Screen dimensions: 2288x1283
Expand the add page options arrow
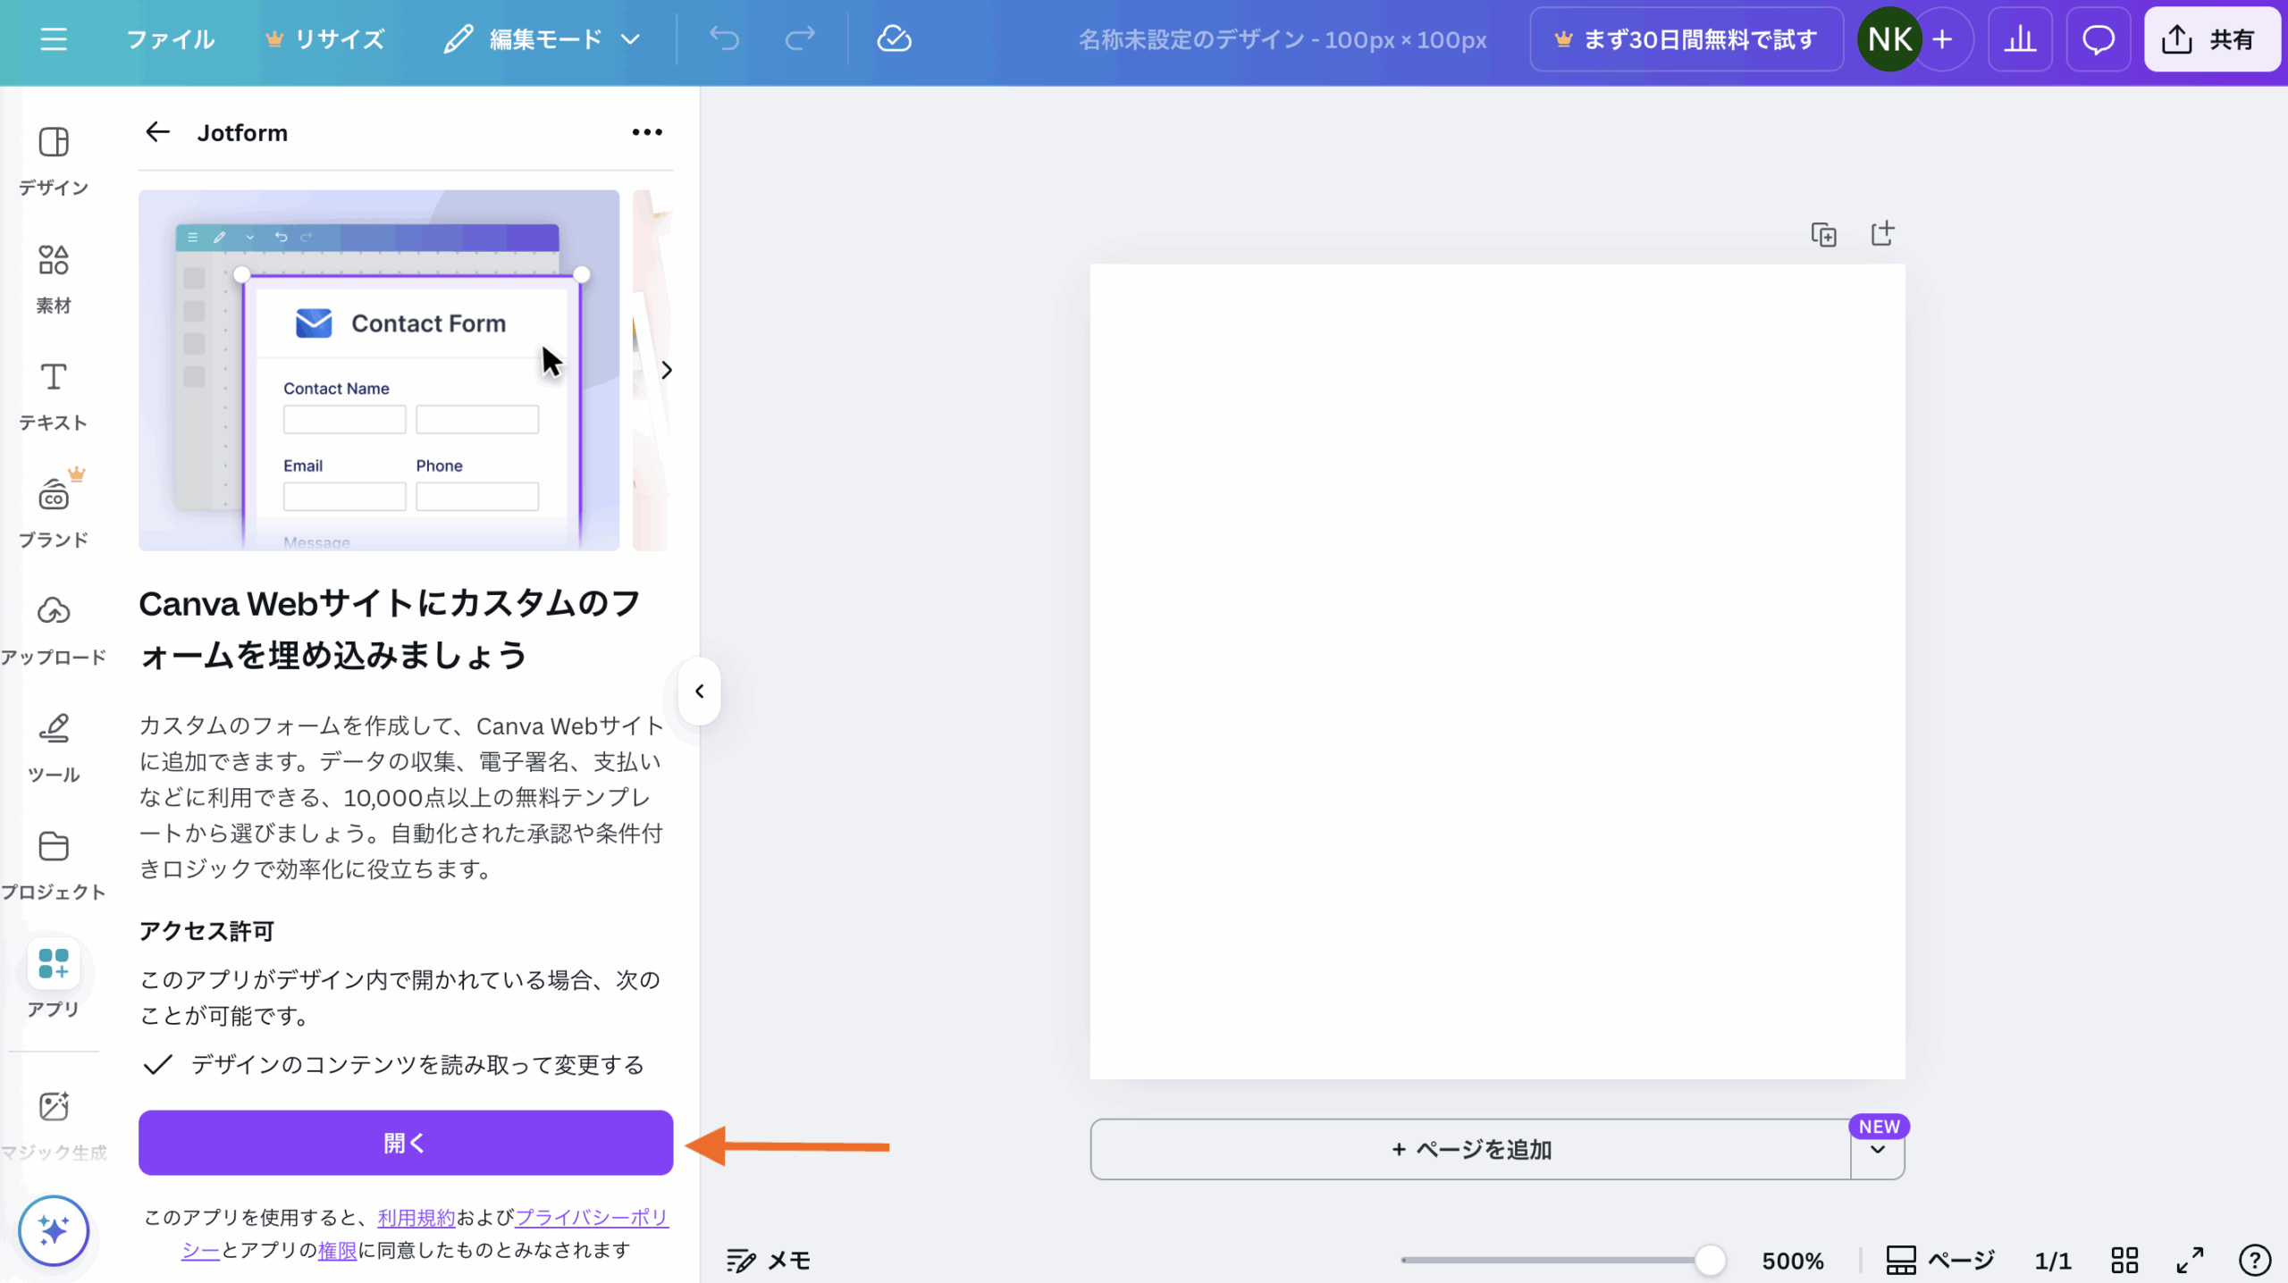1878,1150
